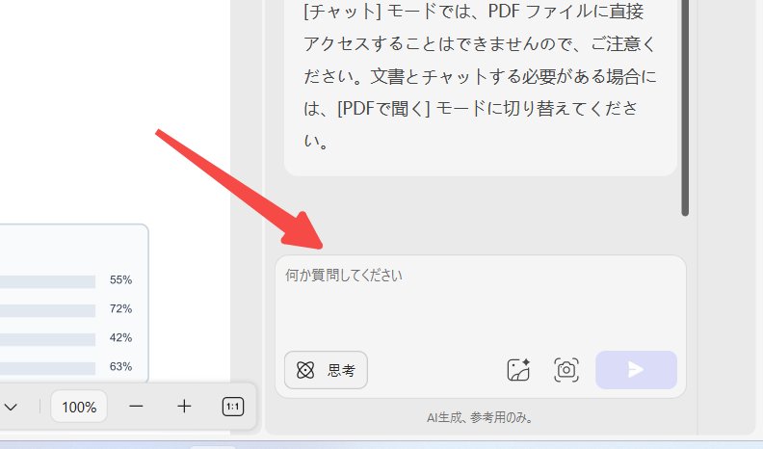Click the zoom in plus icon
Viewport: 763px width, 449px height.
(x=184, y=407)
